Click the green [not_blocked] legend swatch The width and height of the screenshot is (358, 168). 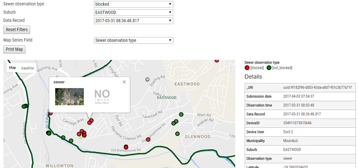269,68
